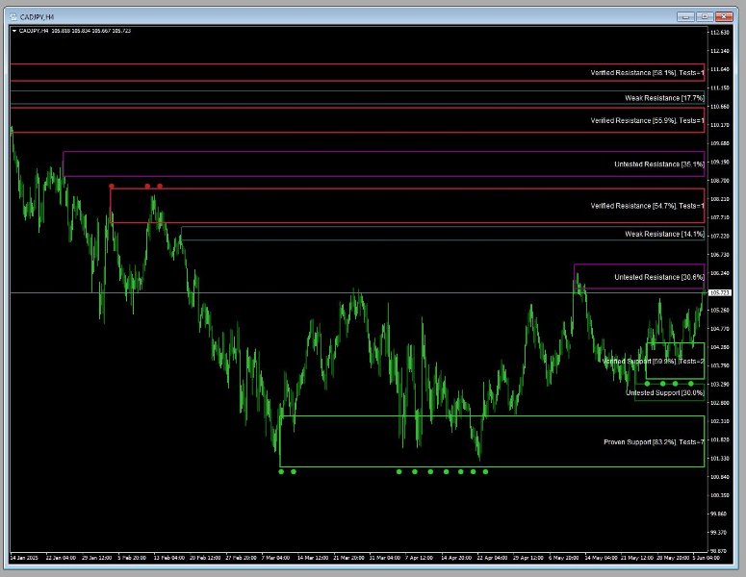Select Weak Resistance [17.7%] zone label
This screenshot has height=577, width=746.
pos(664,98)
